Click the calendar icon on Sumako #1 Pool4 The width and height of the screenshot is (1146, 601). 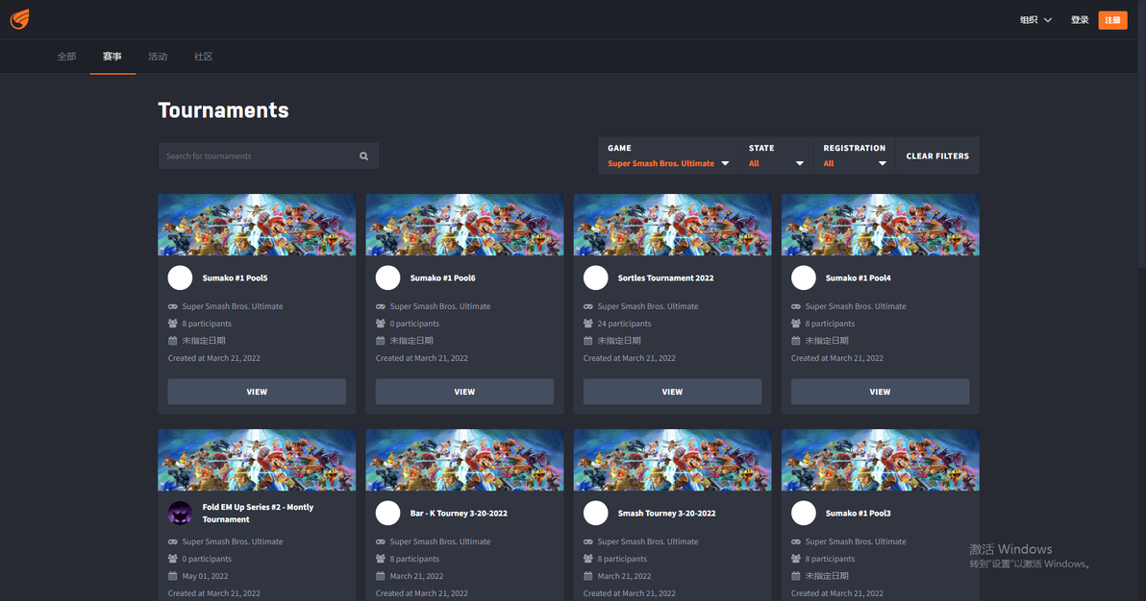click(x=796, y=340)
